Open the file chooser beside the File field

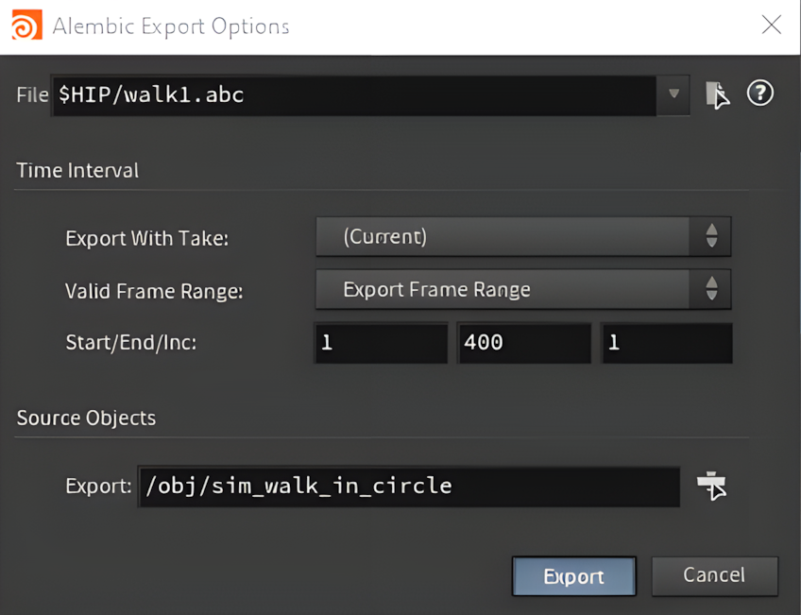coord(718,94)
